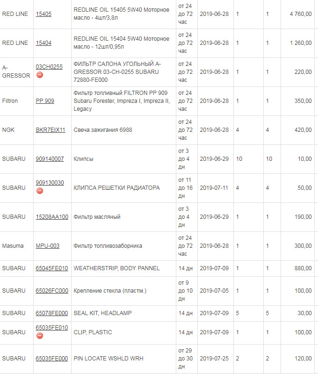
Task: Click red warning icon under 03CH0255
Action: 40,75
